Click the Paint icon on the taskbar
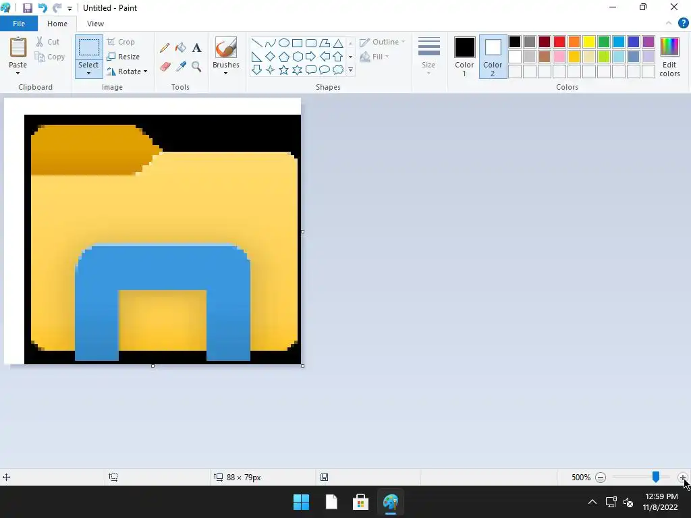This screenshot has width=691, height=518. pyautogui.click(x=391, y=502)
